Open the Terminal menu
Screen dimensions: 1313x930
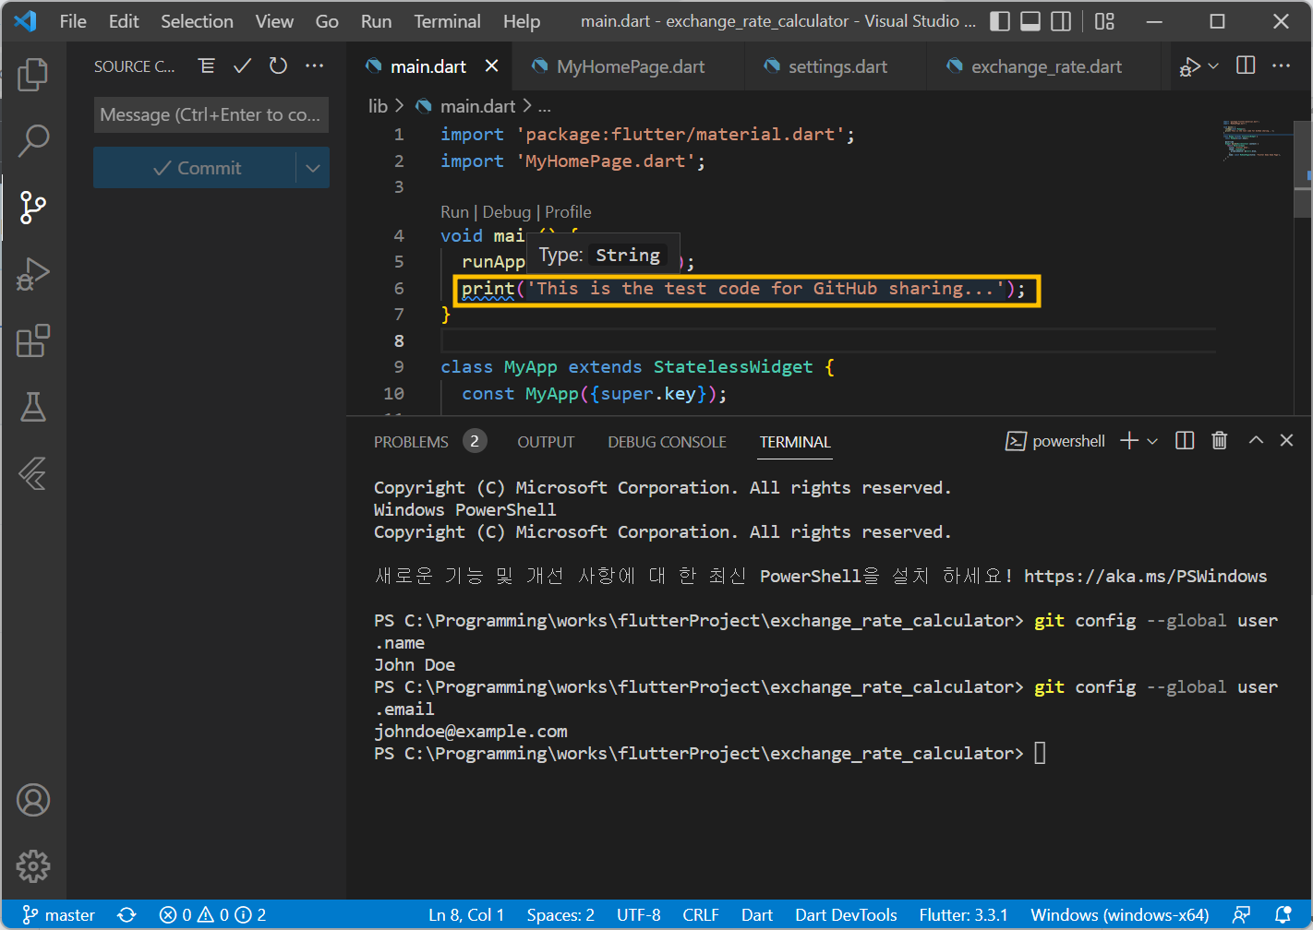pos(447,21)
